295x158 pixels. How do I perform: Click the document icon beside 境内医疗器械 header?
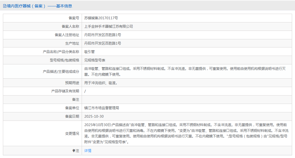pyautogui.click(x=5, y=6)
